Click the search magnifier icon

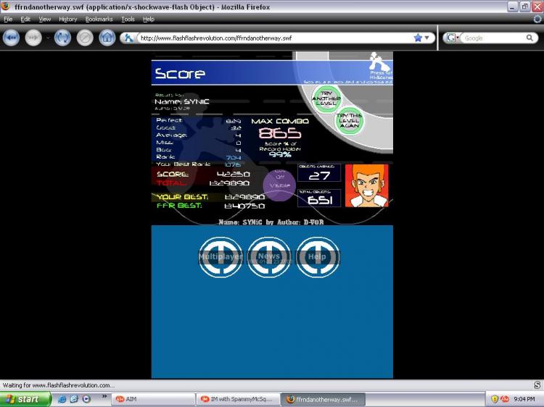pos(529,38)
